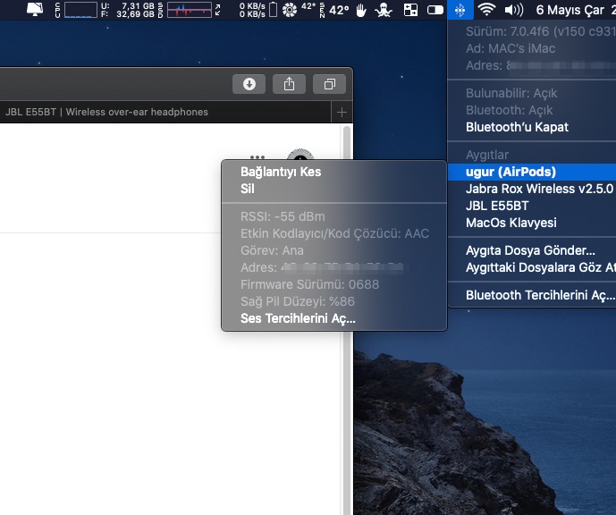Expand the JBL E55BT device entry
This screenshot has width=616, height=515.
coord(497,206)
